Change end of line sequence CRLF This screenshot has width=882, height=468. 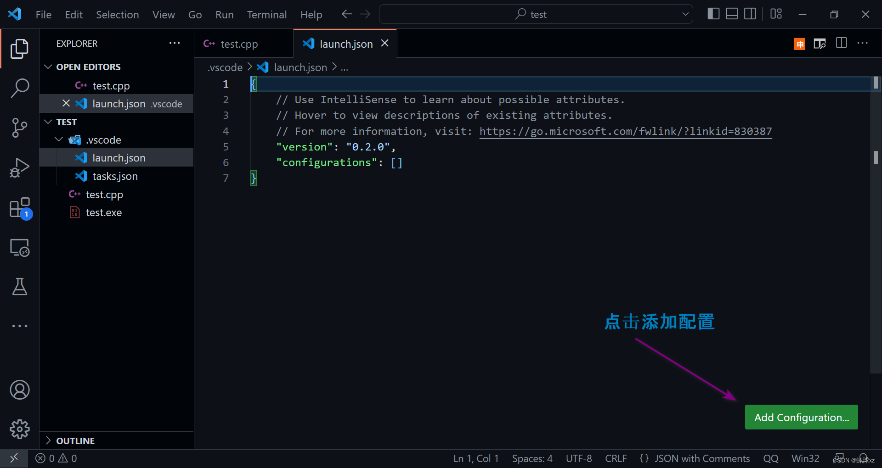pos(616,458)
